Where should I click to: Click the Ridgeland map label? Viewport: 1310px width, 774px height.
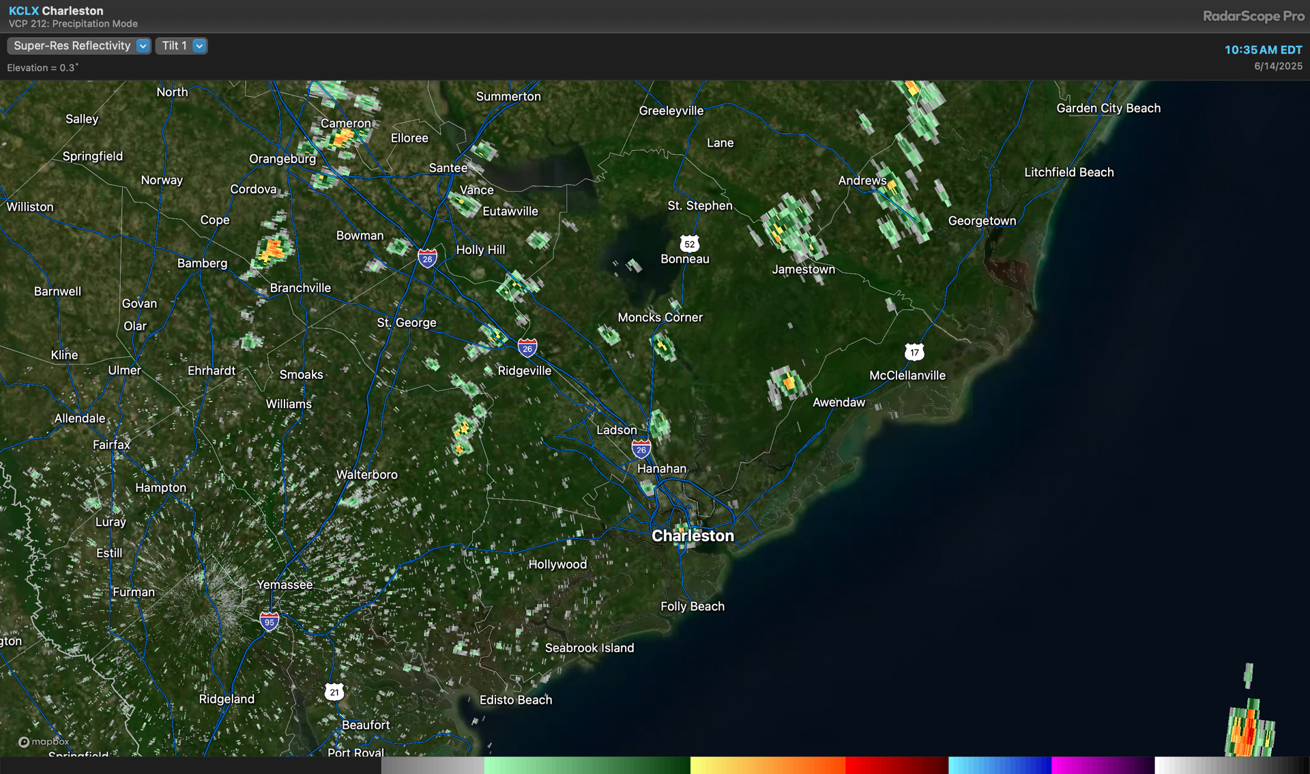[x=227, y=699]
